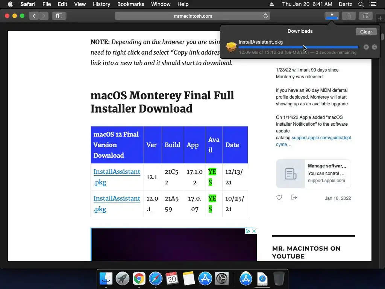Open the Share toolbar button
Screen dimensions: 385x289
(x=349, y=16)
